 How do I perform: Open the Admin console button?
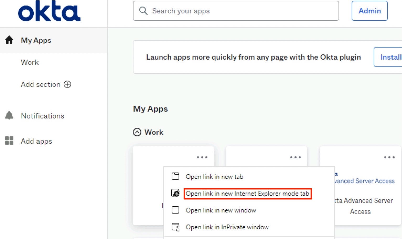[369, 11]
